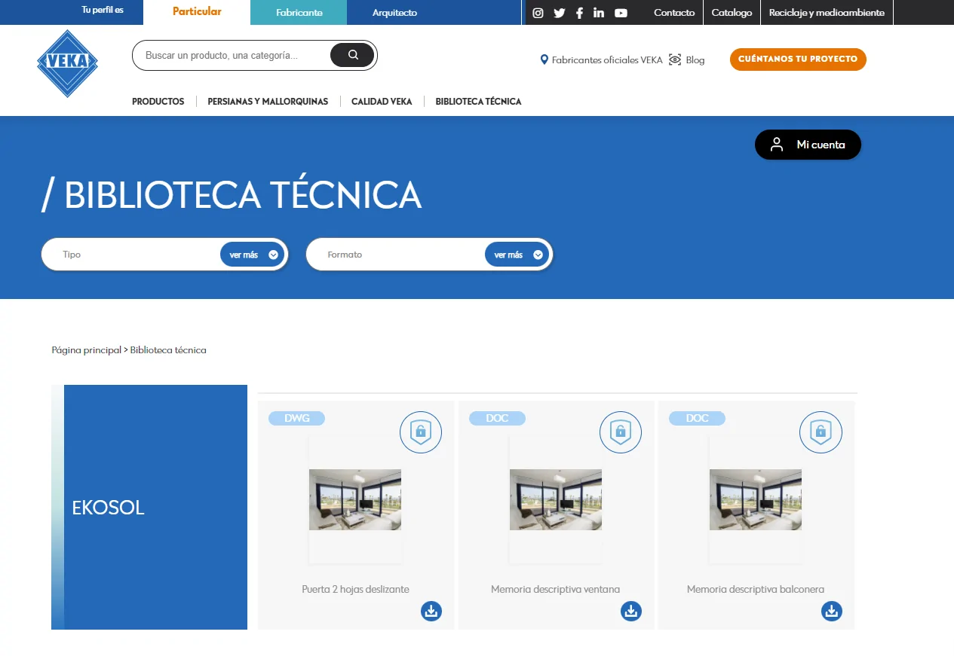
Task: Open VEKA Twitter icon
Action: click(x=559, y=13)
